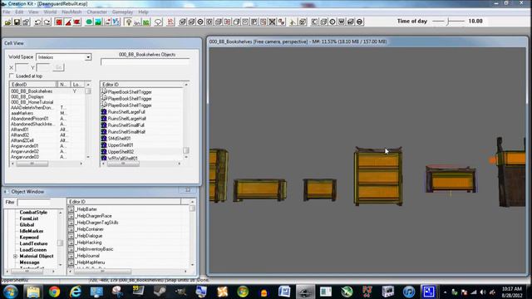Select SMdShelf01 in objects list
Screen dimensions: 532x299
(x=119, y=139)
